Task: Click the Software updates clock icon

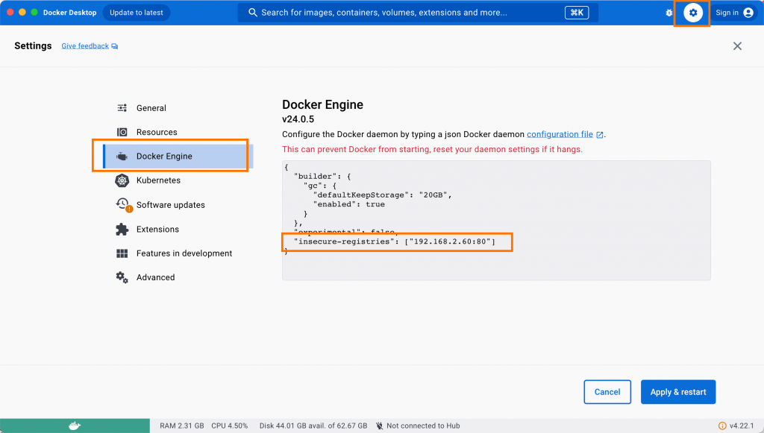Action: tap(122, 204)
